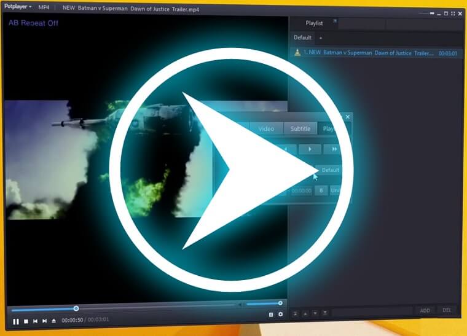Image resolution: width=467 pixels, height=336 pixels.
Task: Open the control panel gear icon
Action: click(281, 314)
